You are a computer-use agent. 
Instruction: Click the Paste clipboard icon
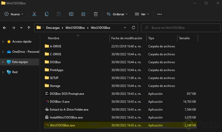point(59,14)
